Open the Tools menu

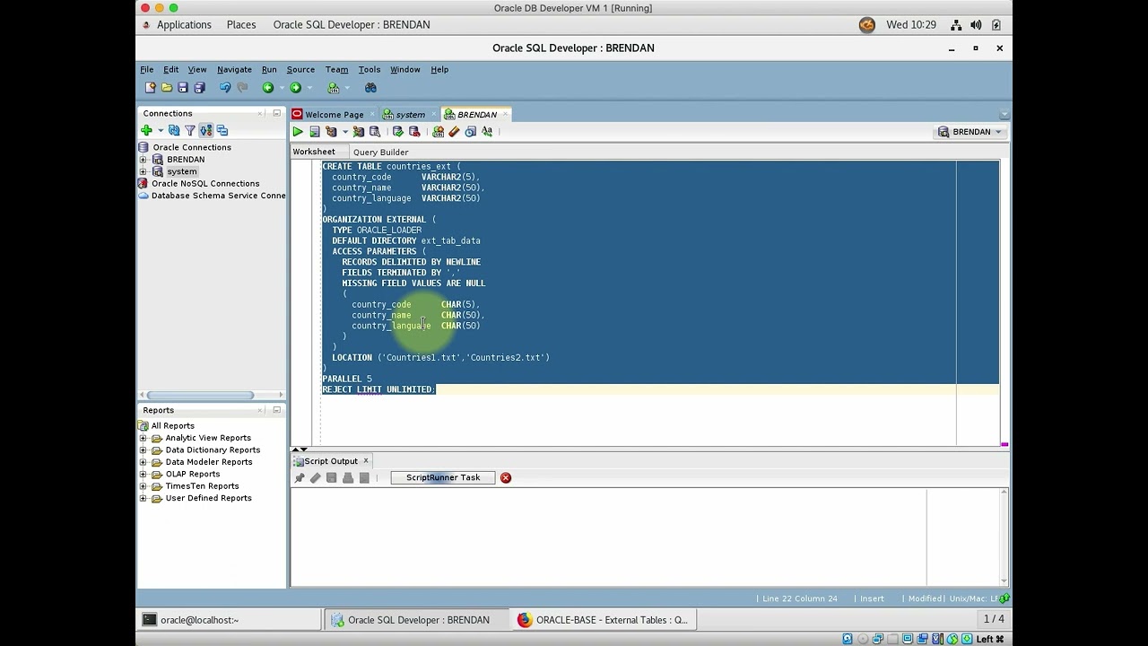pos(370,69)
